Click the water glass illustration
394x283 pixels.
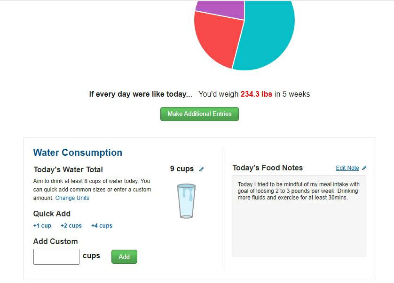click(x=186, y=201)
